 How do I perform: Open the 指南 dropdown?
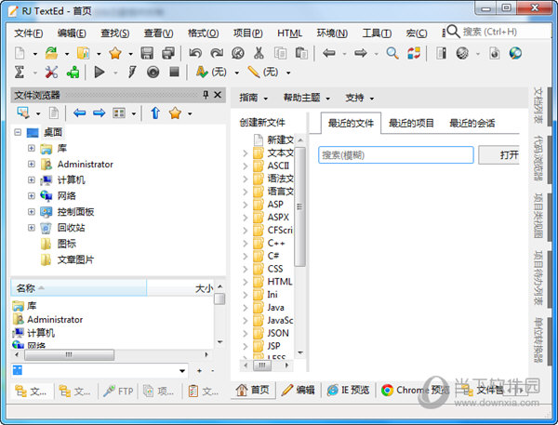[x=253, y=98]
